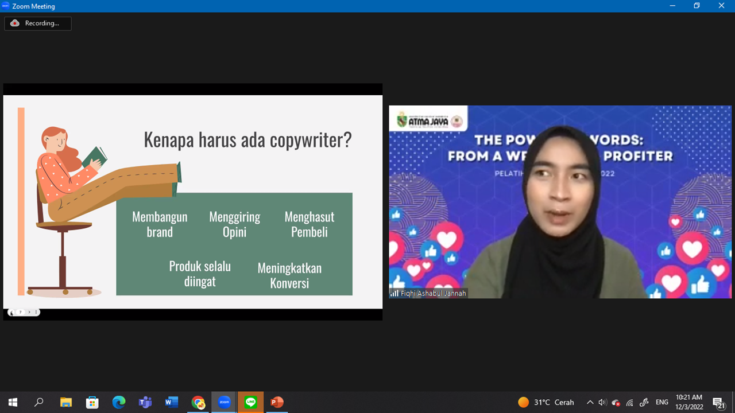
Task: Open Microsoft Edge browser
Action: (x=118, y=402)
